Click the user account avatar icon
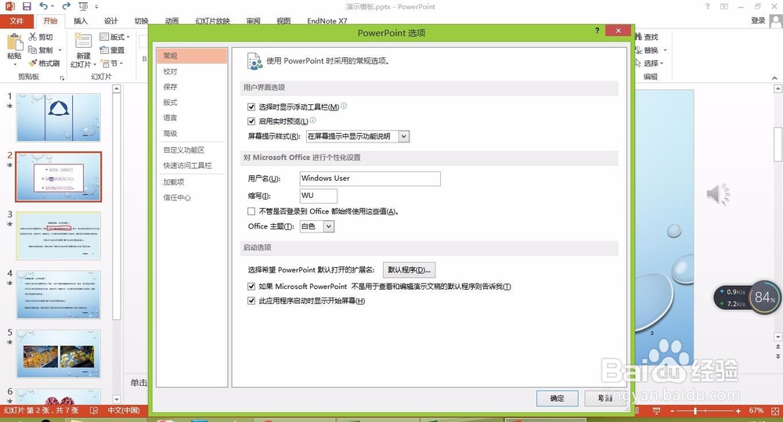Screen dimensions: 783x422 (776, 21)
